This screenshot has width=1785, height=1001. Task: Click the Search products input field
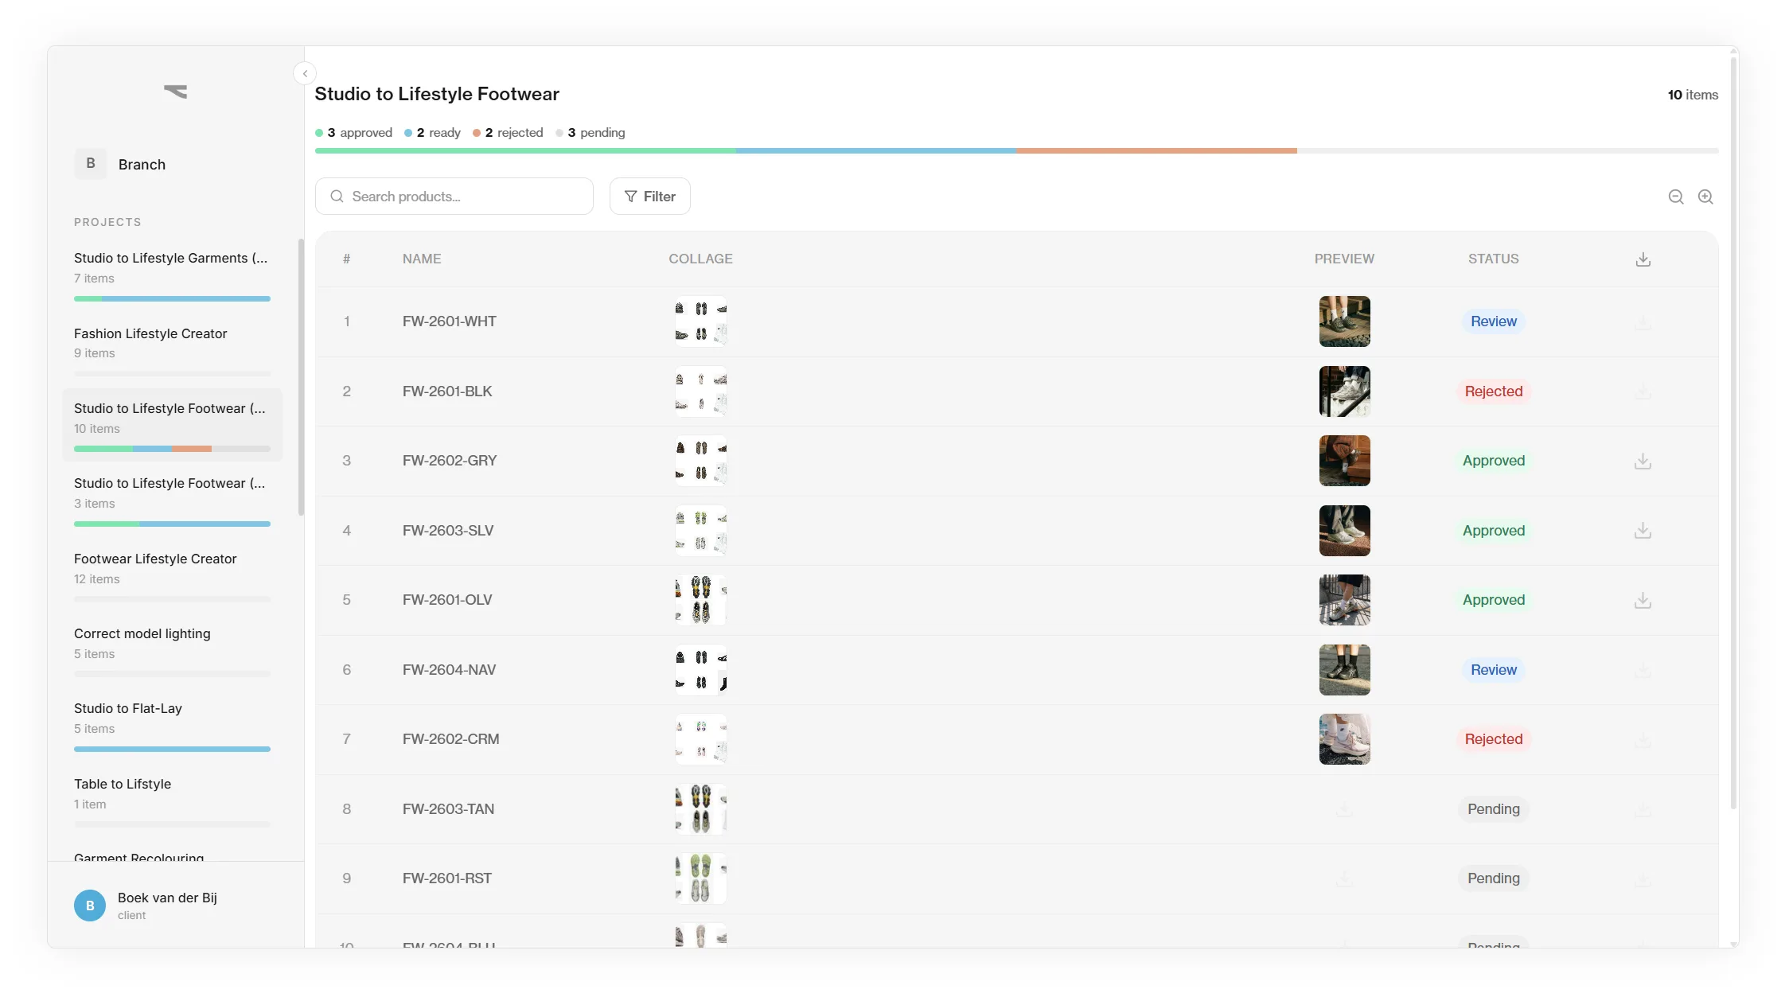(x=454, y=196)
